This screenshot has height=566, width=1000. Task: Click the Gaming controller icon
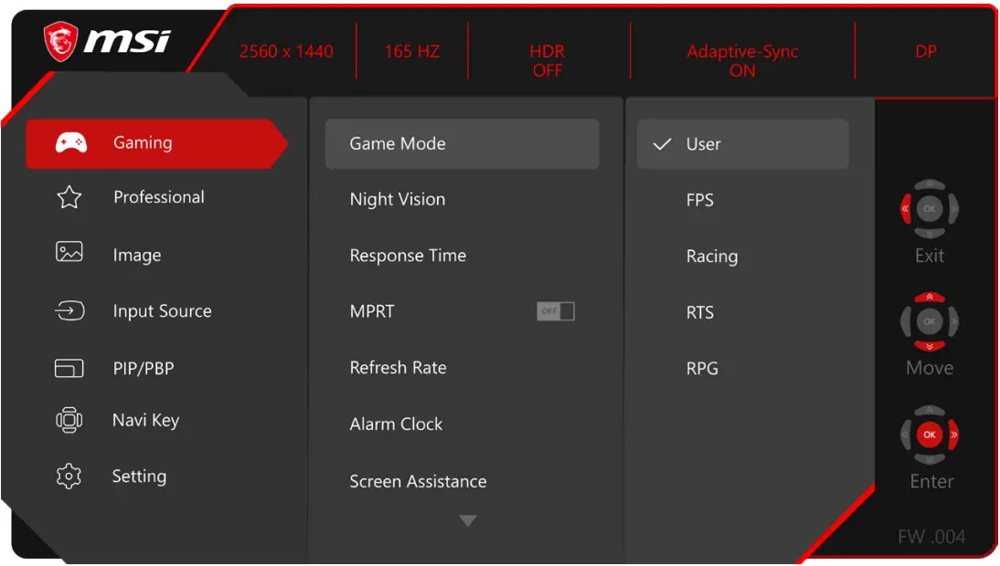[71, 143]
